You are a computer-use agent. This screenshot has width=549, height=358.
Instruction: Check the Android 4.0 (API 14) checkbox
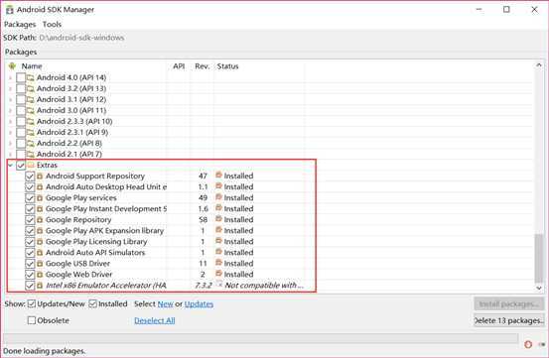pos(21,77)
